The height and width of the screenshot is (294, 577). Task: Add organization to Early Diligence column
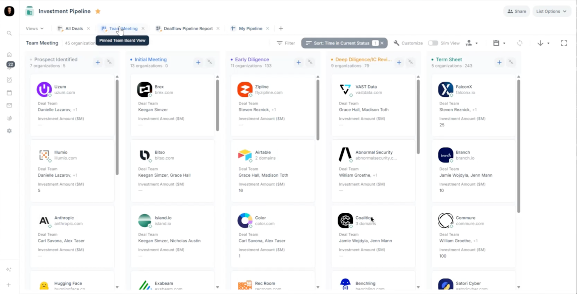pyautogui.click(x=299, y=62)
